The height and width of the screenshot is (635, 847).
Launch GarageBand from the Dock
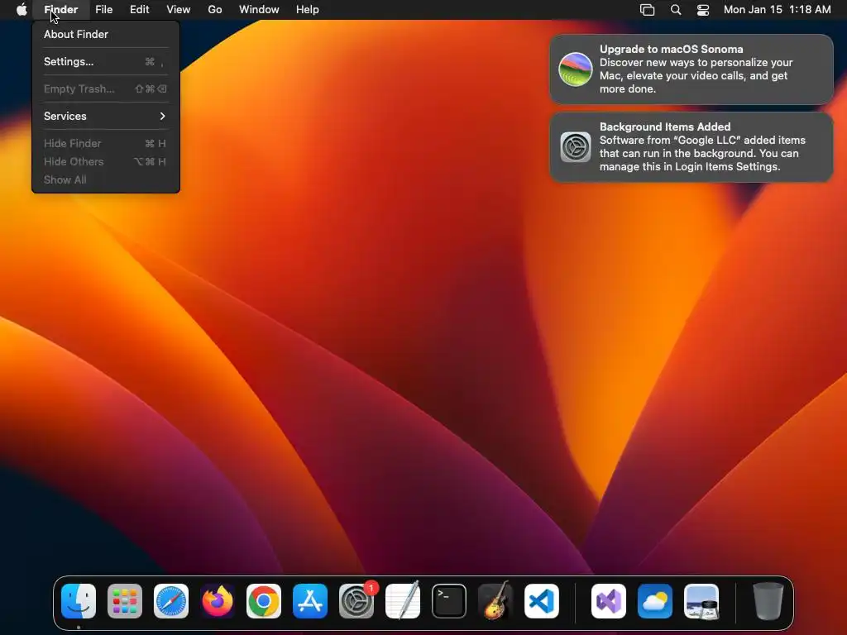click(x=495, y=601)
